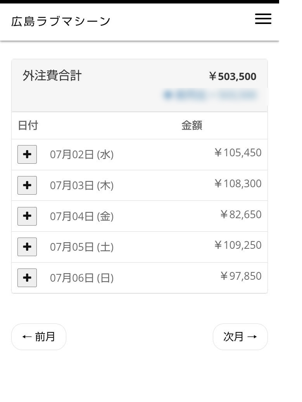Click the 07月04日 (金) date text
Viewport: 302px width, 402px height.
(x=82, y=216)
